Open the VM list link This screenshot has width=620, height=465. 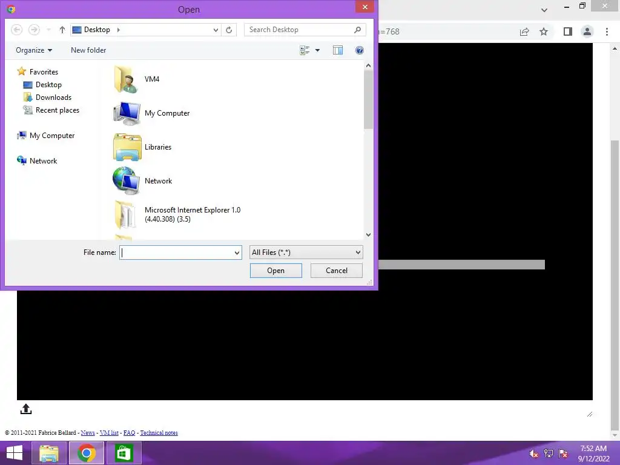coord(109,432)
